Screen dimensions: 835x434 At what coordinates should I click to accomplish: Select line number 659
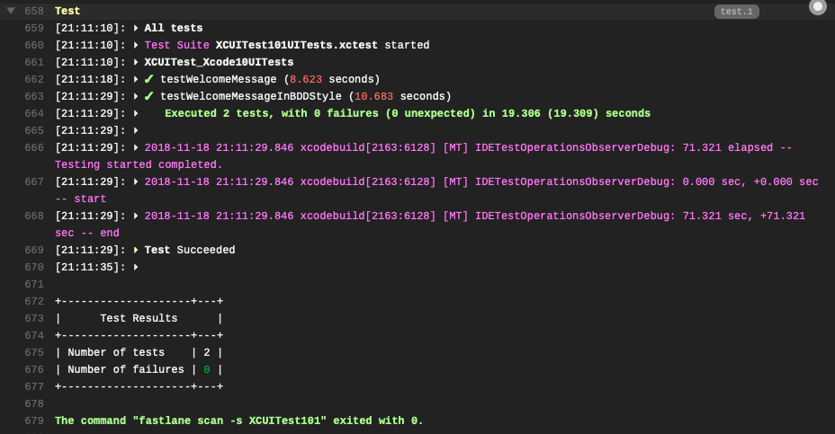point(34,28)
